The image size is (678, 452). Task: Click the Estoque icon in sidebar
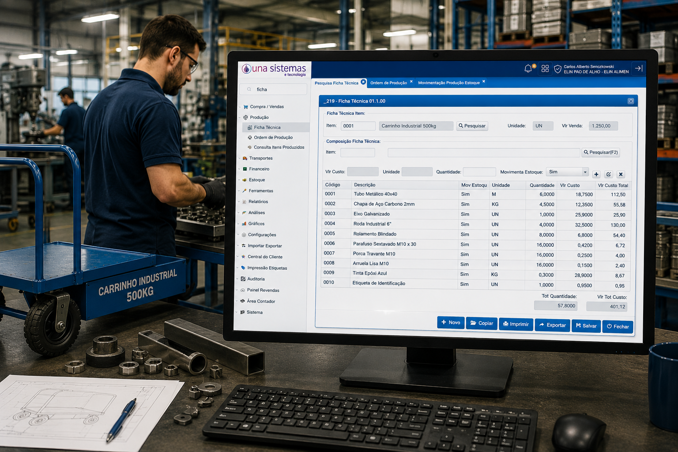pos(245,180)
